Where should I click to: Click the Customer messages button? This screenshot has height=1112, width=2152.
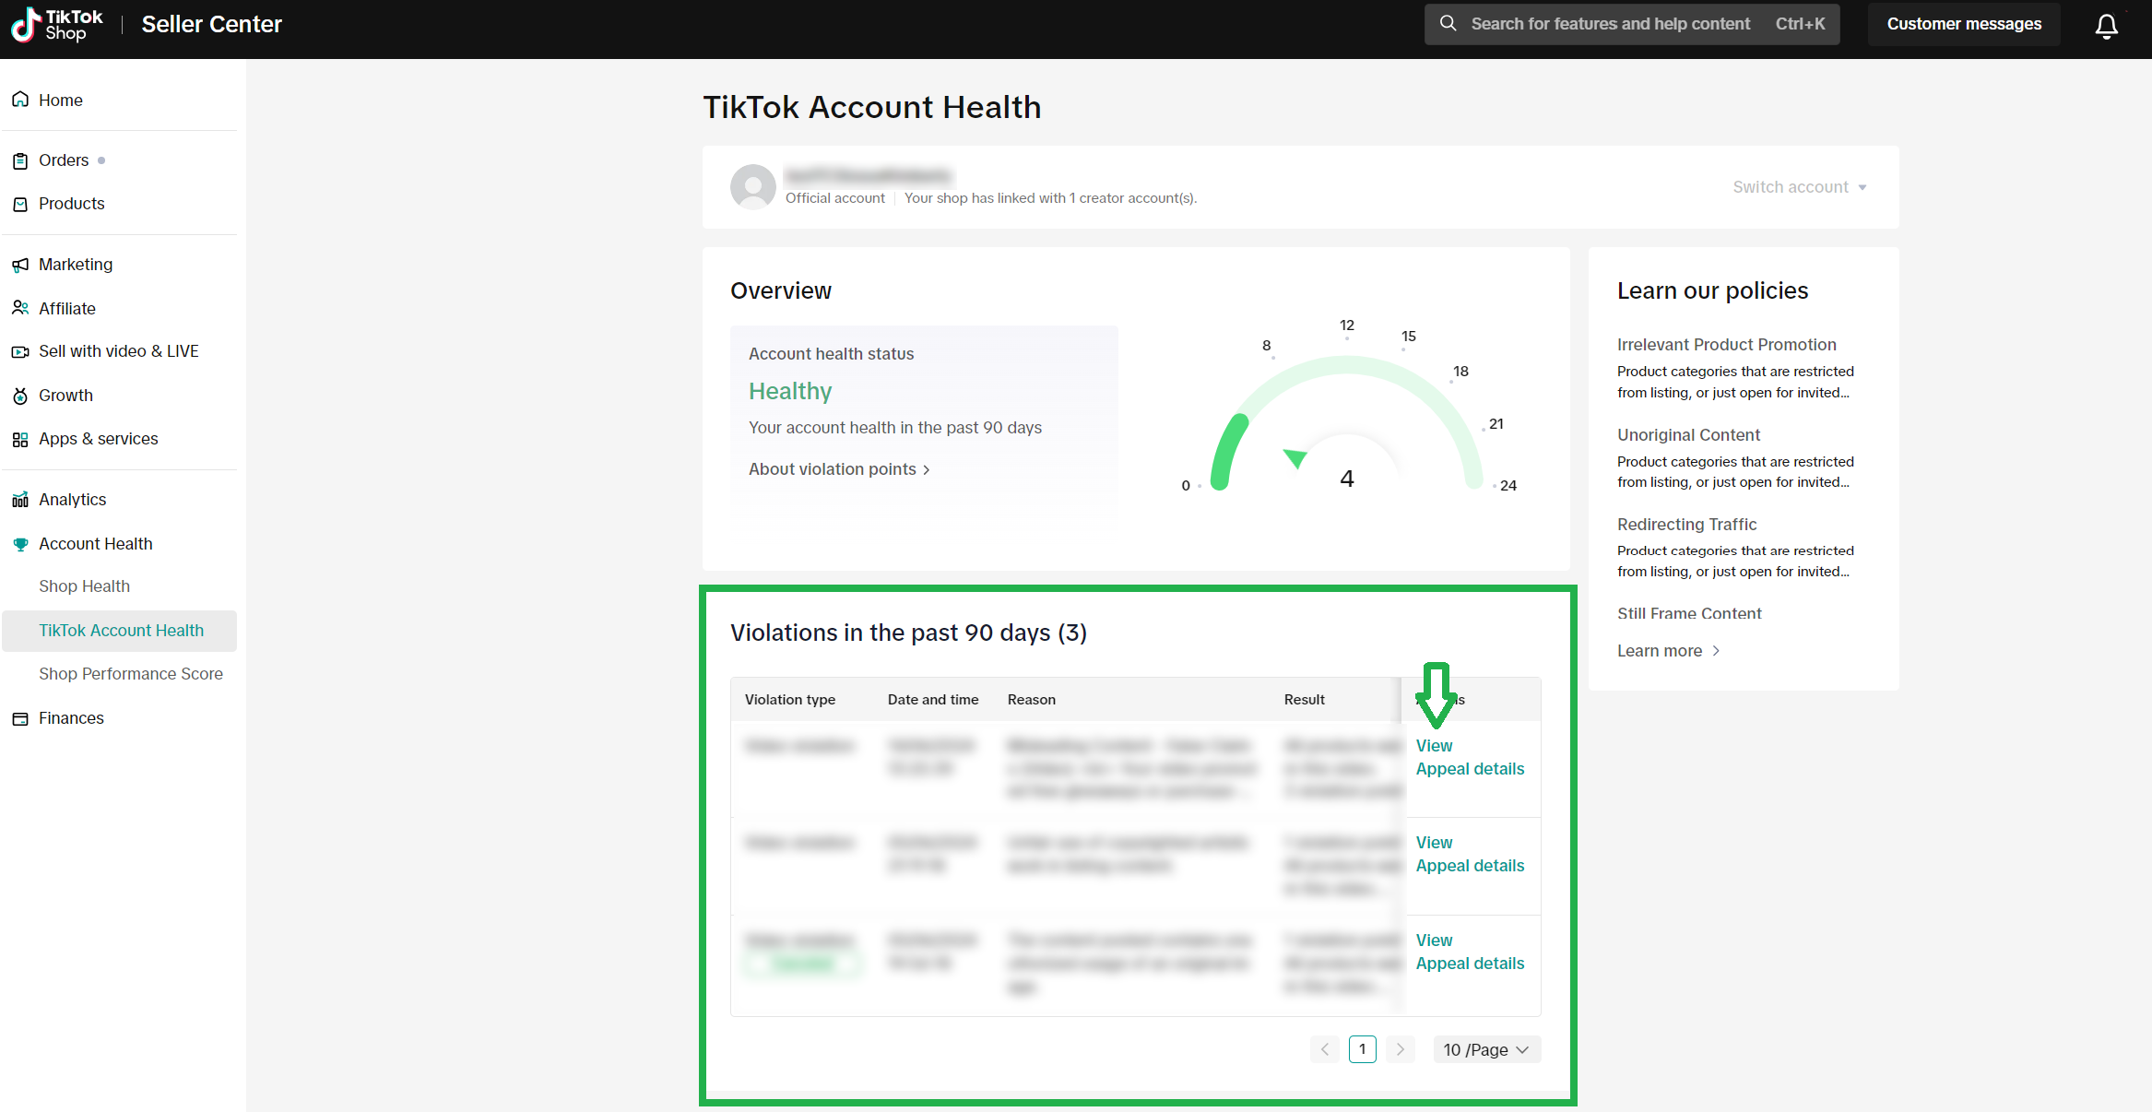pyautogui.click(x=1964, y=24)
